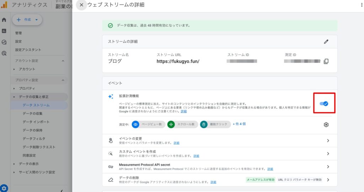364x192 pixels.
Task: Click the 他 4 個 link
Action: (239, 124)
